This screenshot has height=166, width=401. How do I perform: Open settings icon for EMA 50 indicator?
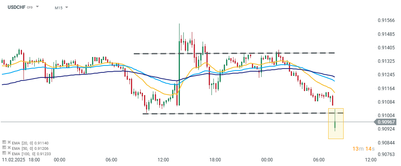tap(4, 148)
